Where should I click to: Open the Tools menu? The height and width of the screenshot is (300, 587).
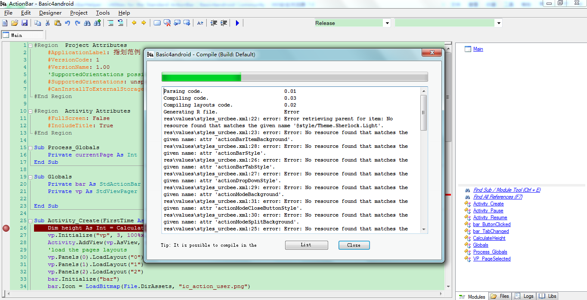(103, 13)
